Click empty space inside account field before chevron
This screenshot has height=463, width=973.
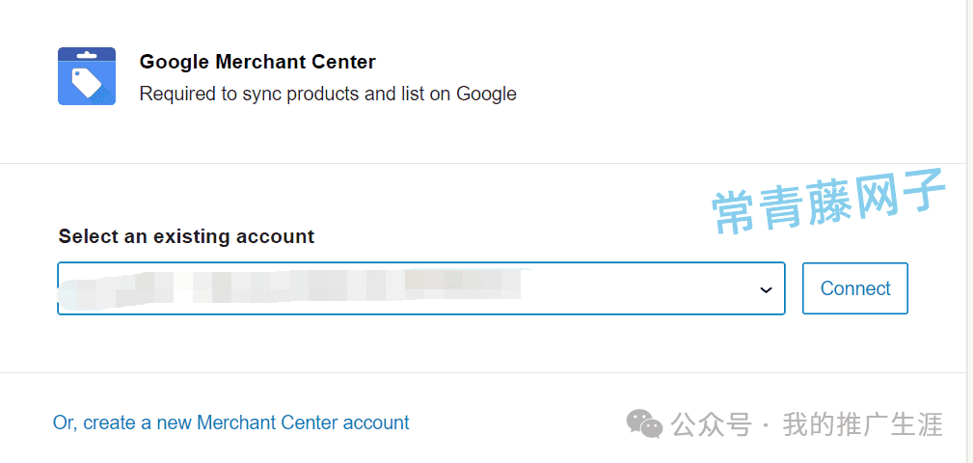[x=639, y=288]
